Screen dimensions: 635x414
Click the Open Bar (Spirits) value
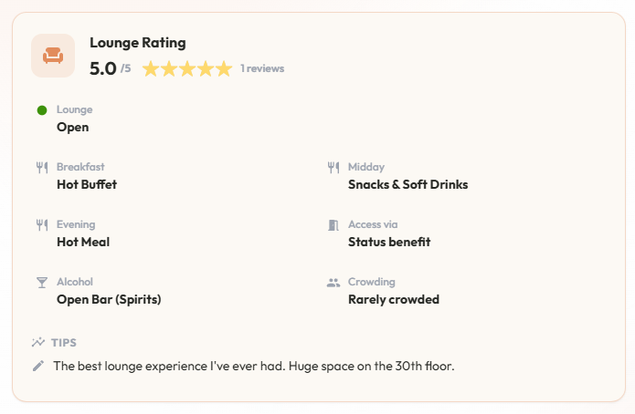(109, 300)
